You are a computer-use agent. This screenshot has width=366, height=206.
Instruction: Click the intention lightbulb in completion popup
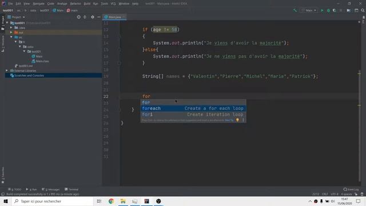click(238, 120)
